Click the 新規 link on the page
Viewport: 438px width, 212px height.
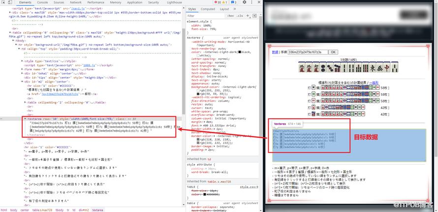click(x=275, y=52)
